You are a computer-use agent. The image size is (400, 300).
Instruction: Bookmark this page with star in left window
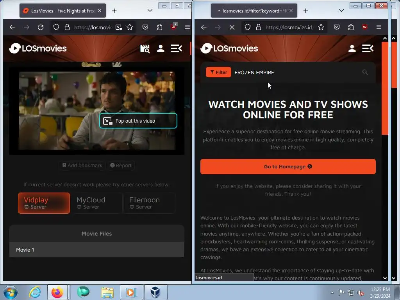(130, 27)
